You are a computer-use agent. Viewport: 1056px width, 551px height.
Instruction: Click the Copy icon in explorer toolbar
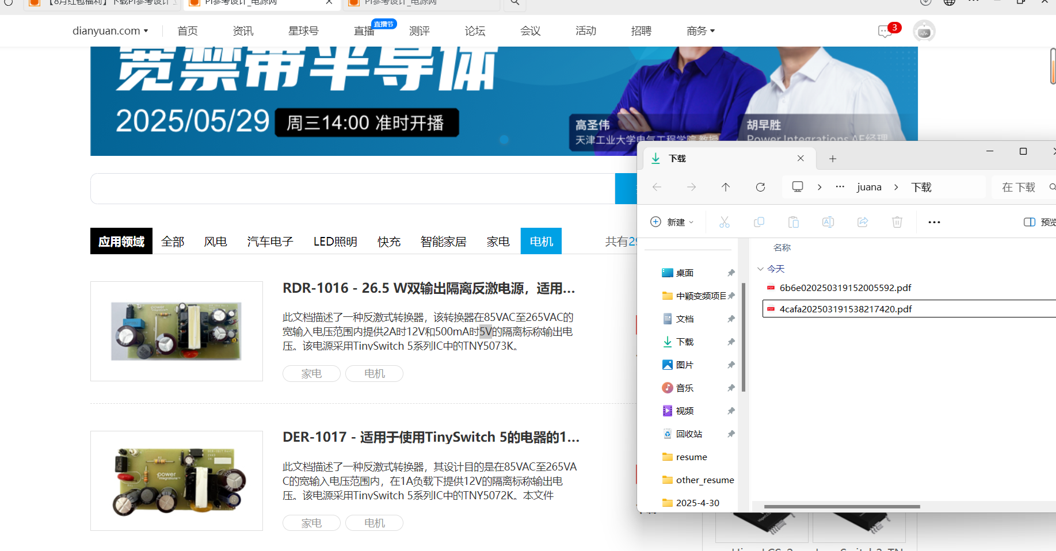point(759,222)
